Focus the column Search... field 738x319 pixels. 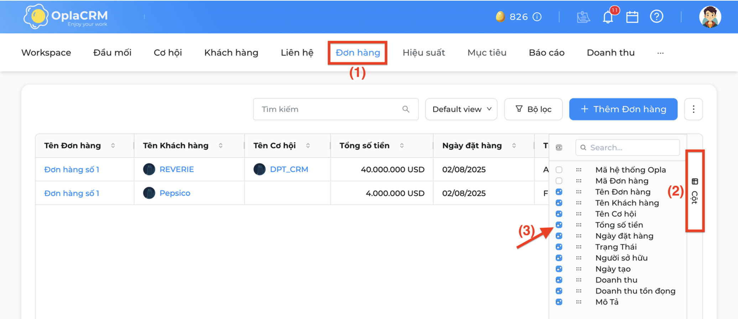(x=628, y=147)
